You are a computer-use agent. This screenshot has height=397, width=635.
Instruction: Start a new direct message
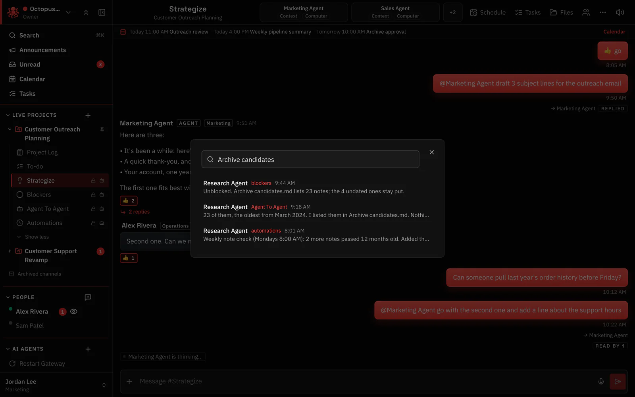pos(88,297)
